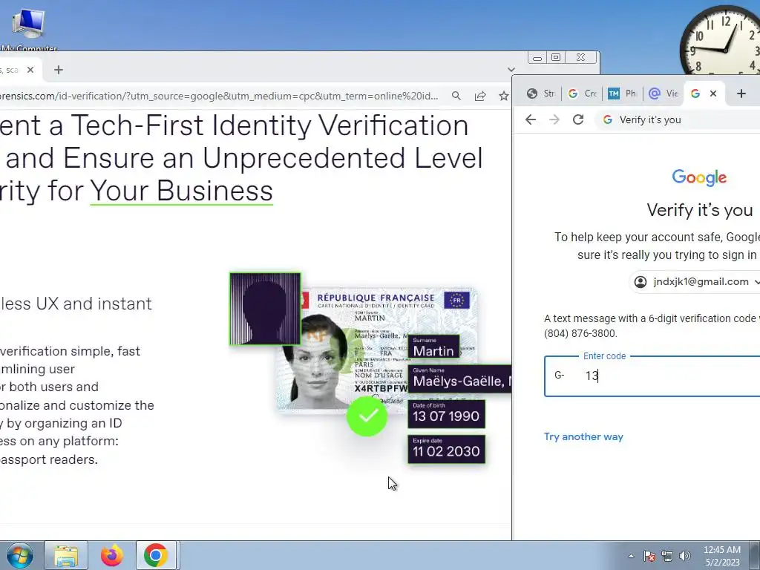Click the Enter code input field
Screen dimensions: 760x570
pos(652,376)
